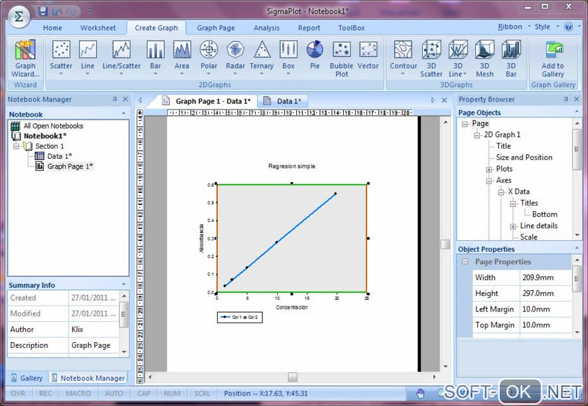Screen dimensions: 588x406
Task: Switch to the Data 1* document tab
Action: (283, 101)
